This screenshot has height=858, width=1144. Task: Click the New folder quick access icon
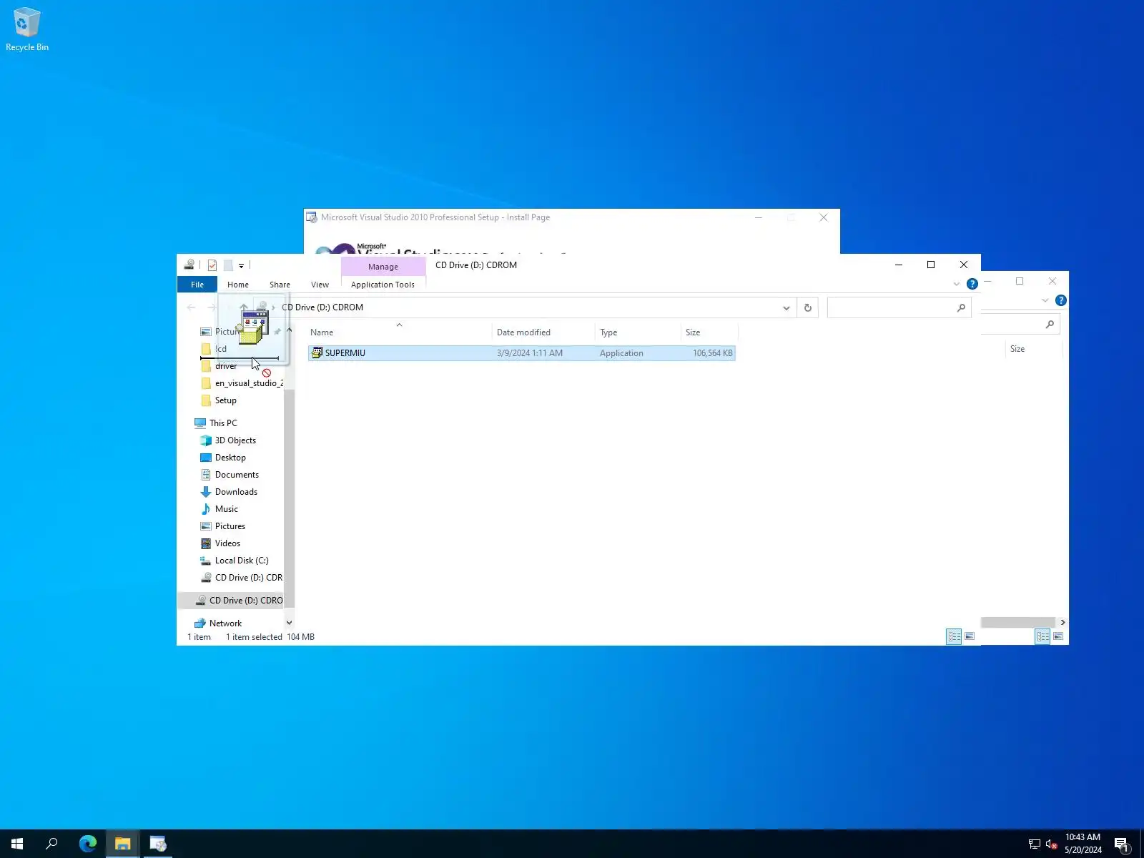tap(228, 265)
